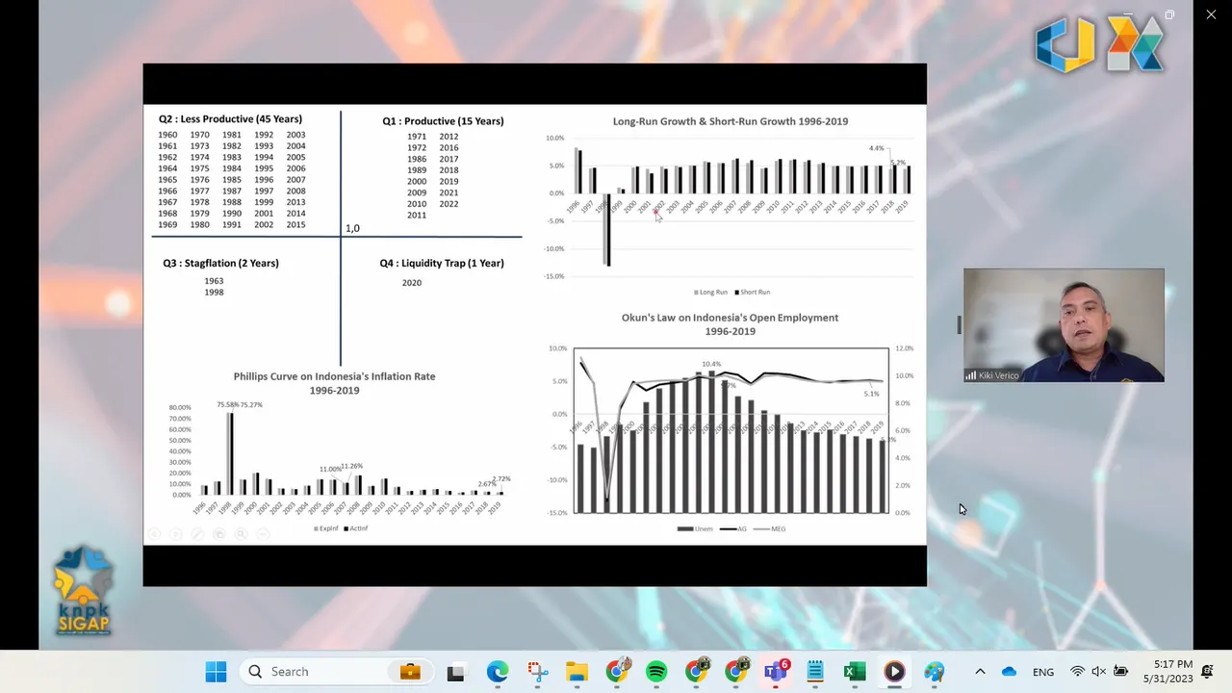Open the OneDrive cloud tray icon
Screen dimensions: 1232x693
pos(1009,672)
